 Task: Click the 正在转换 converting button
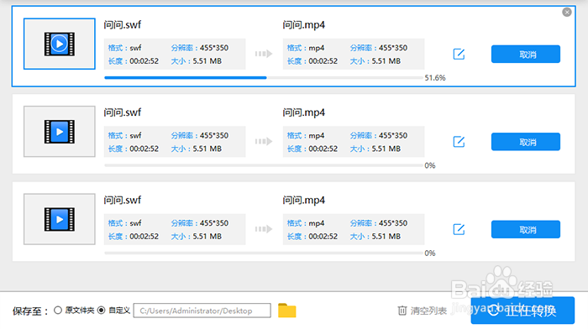pos(522,311)
